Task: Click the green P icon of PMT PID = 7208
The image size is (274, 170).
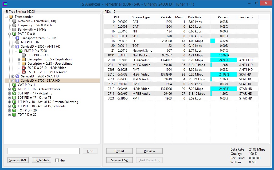Action: 21,51
